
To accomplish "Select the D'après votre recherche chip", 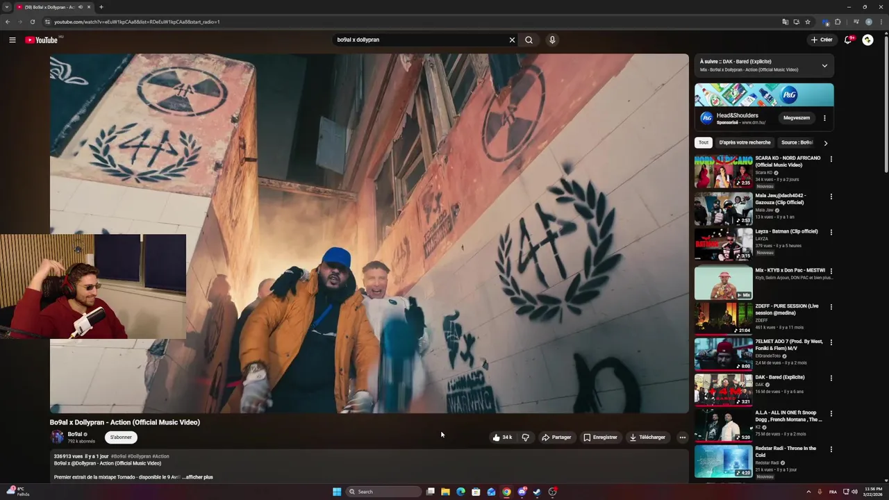I will click(745, 142).
